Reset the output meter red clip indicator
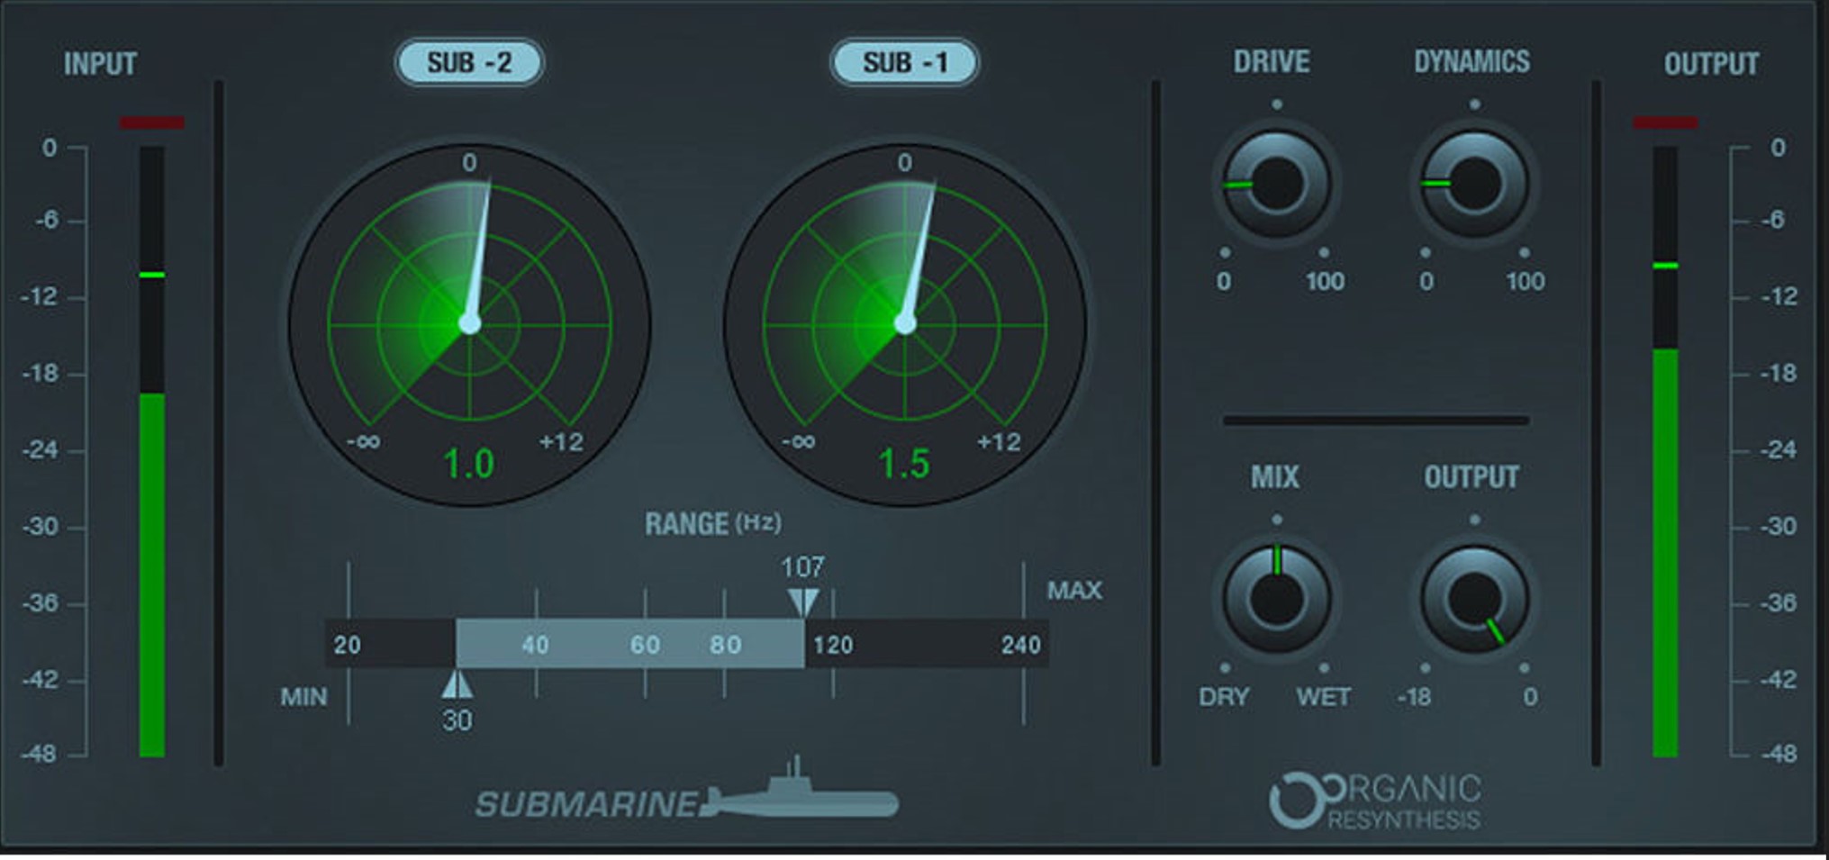This screenshot has height=860, width=1829. point(1665,122)
